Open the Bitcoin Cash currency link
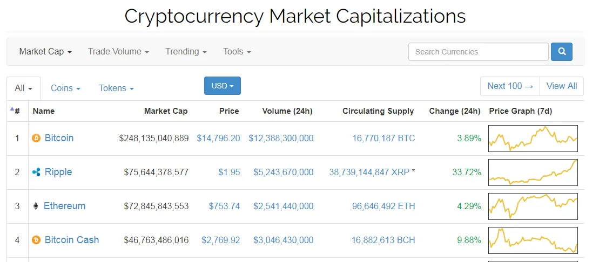 coord(72,240)
